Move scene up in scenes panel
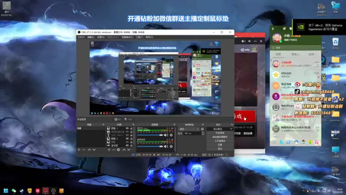 coord(90,149)
